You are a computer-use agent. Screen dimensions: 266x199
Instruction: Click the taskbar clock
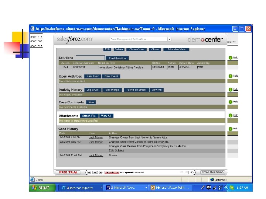click(243, 188)
